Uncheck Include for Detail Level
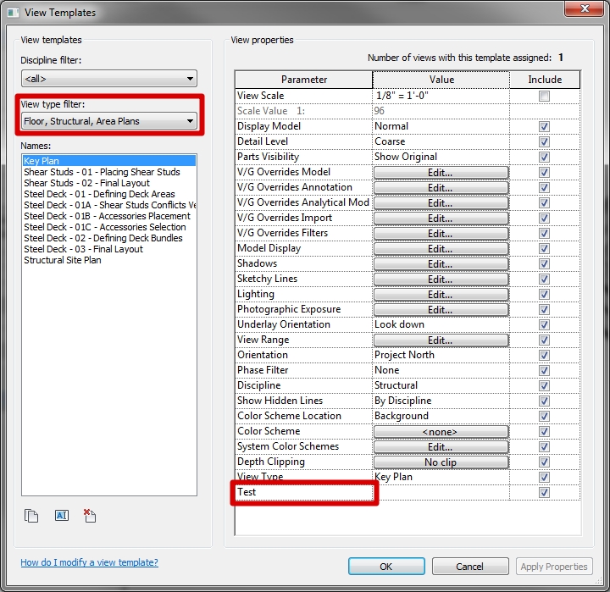Image resolution: width=610 pixels, height=592 pixels. tap(544, 141)
